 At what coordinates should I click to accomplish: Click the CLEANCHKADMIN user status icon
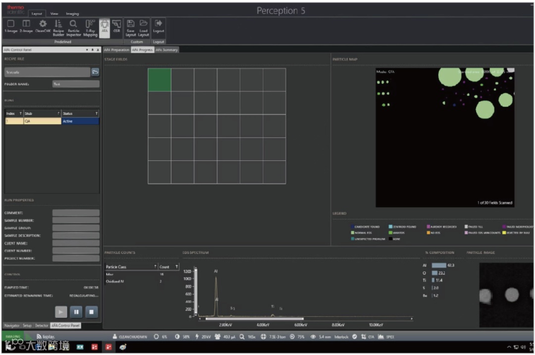[114, 337]
